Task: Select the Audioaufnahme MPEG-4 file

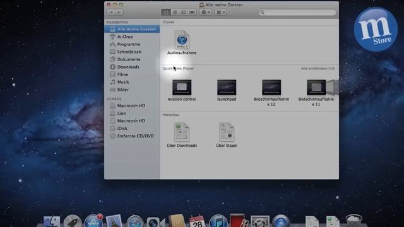Action: tap(182, 40)
